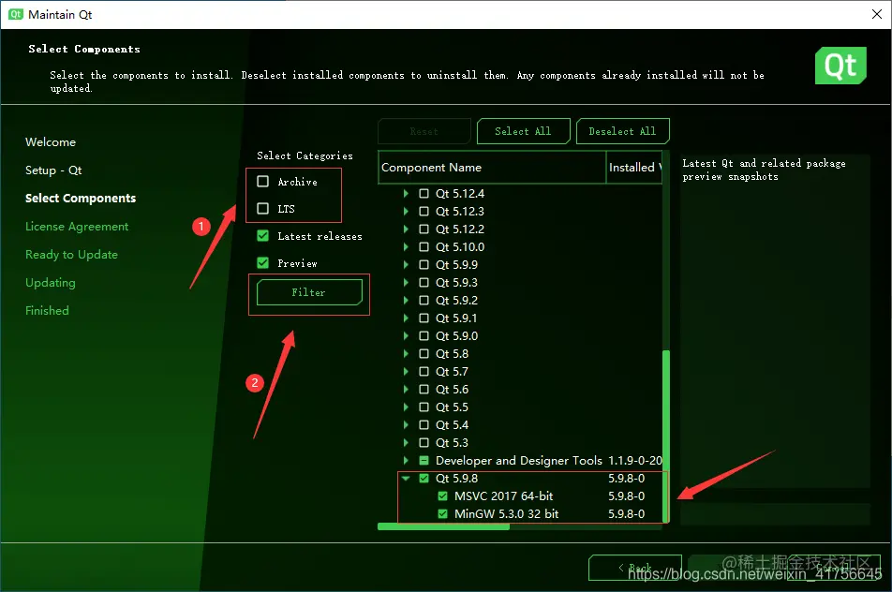Select the Qt 5.12.2 row text
Viewport: 892px width, 592px height.
460,229
